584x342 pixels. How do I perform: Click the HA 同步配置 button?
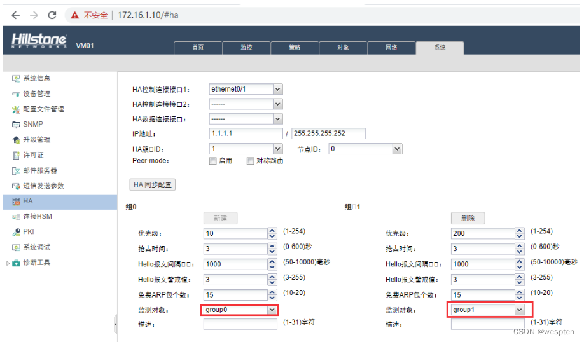[153, 184]
